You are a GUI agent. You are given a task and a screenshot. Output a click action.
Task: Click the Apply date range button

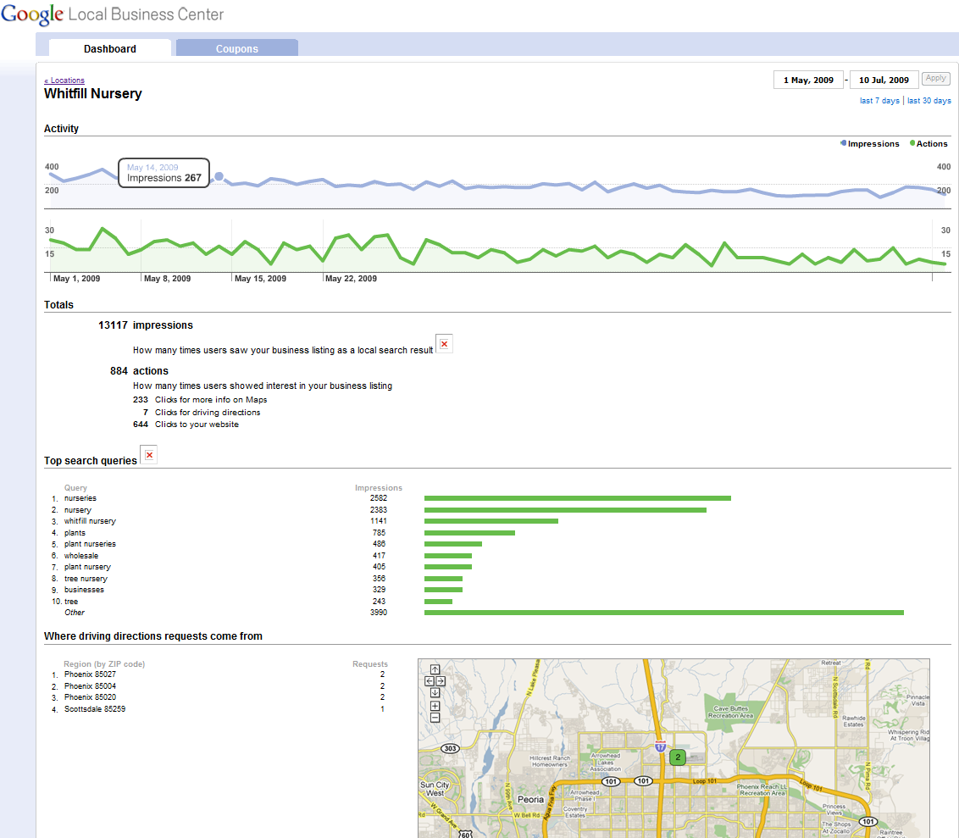tap(936, 78)
